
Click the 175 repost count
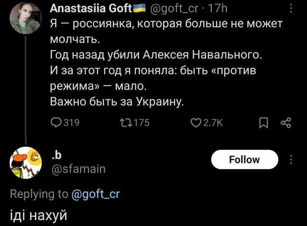[x=141, y=123]
